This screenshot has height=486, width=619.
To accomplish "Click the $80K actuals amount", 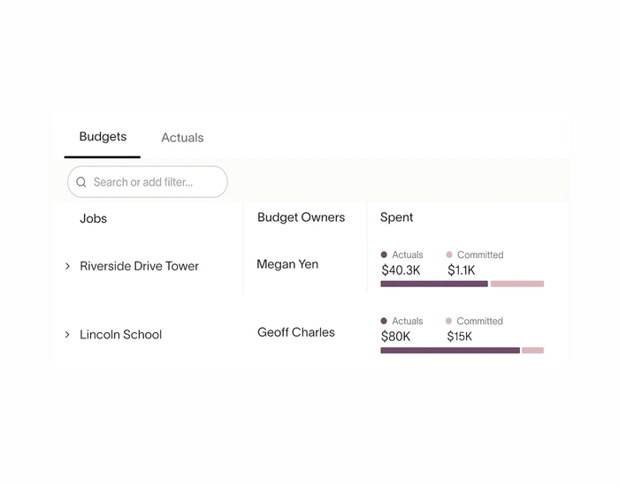I will (395, 337).
